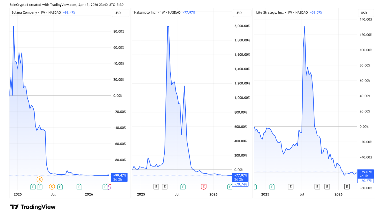The width and height of the screenshot is (387, 213).
Task: Click the red E earnings marker on Nakamoto chart
Action: (x=203, y=187)
